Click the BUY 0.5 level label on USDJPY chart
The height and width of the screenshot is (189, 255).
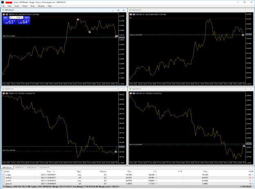pos(9,150)
